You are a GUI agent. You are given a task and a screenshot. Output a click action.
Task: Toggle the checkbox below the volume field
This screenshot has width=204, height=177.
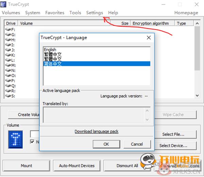tap(32, 142)
